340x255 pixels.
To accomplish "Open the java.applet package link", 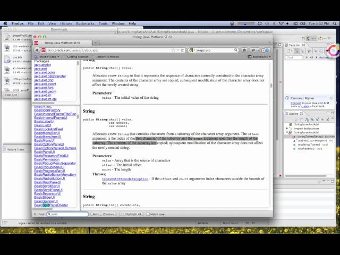I will [42, 65].
